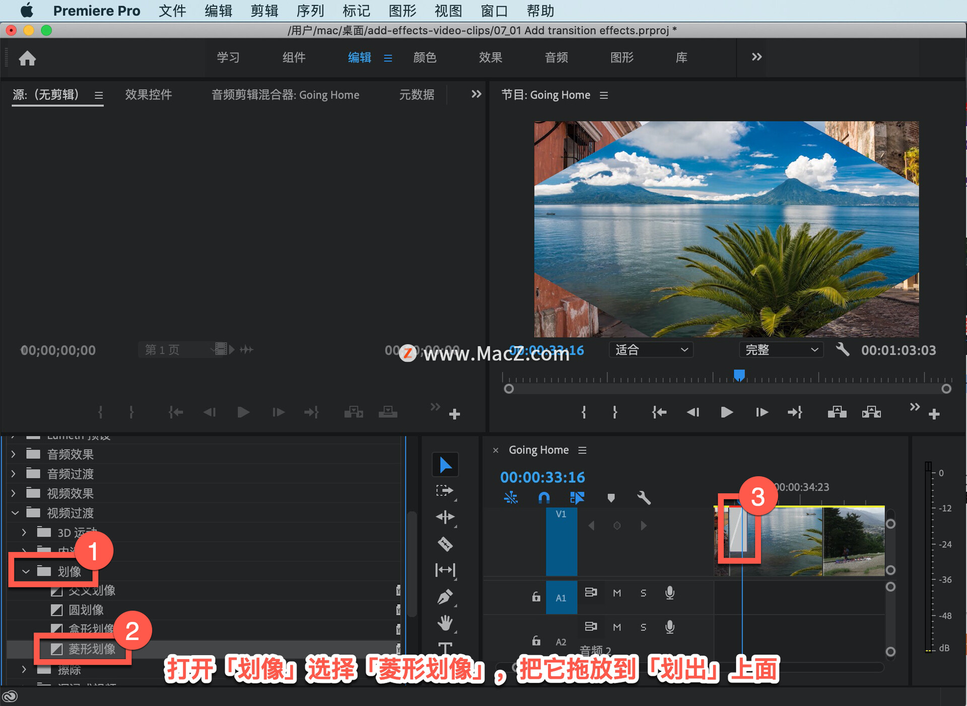Enable voice-over record on A2

(x=670, y=627)
